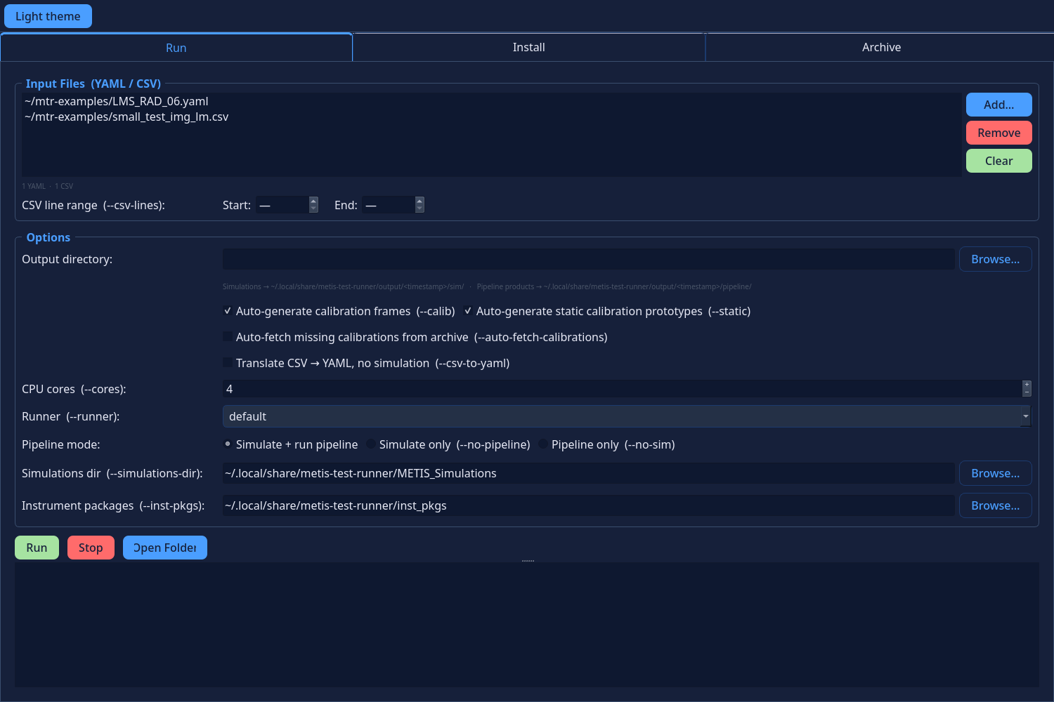Click the CPU cores value field

pos(622,389)
